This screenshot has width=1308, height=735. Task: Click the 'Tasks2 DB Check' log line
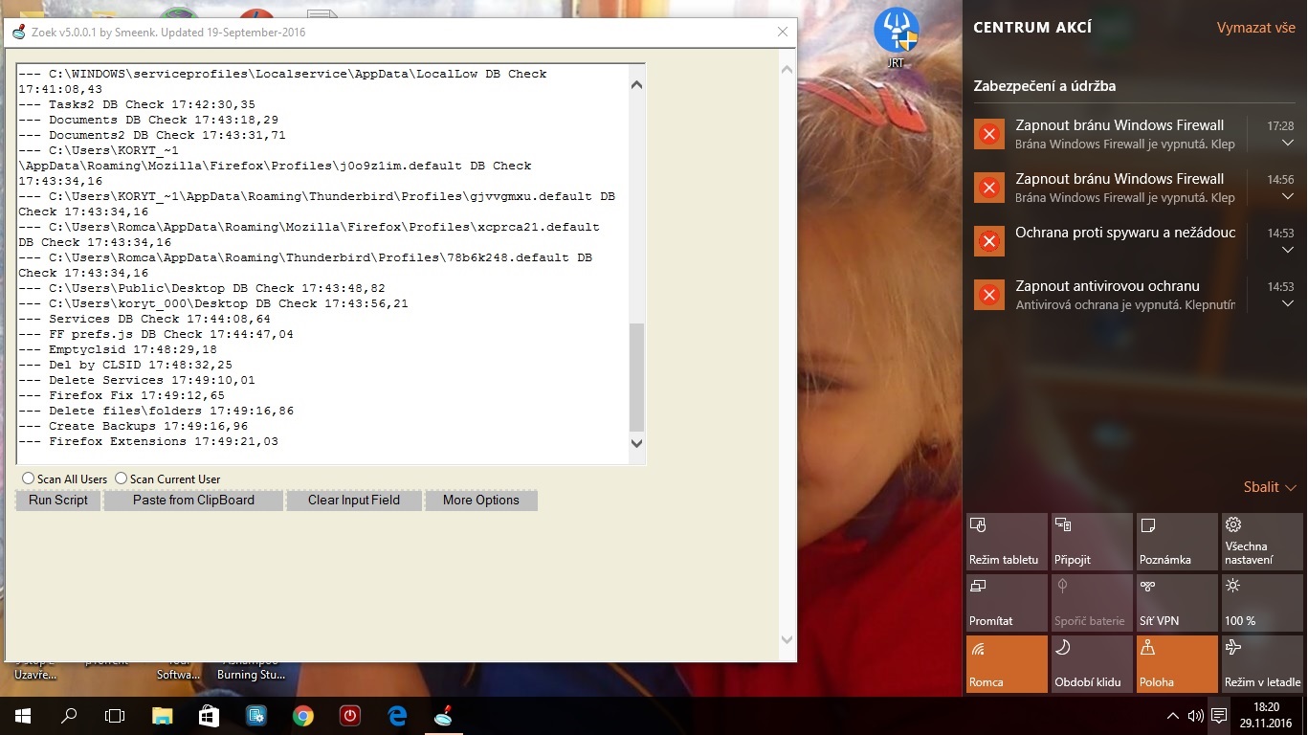137,104
